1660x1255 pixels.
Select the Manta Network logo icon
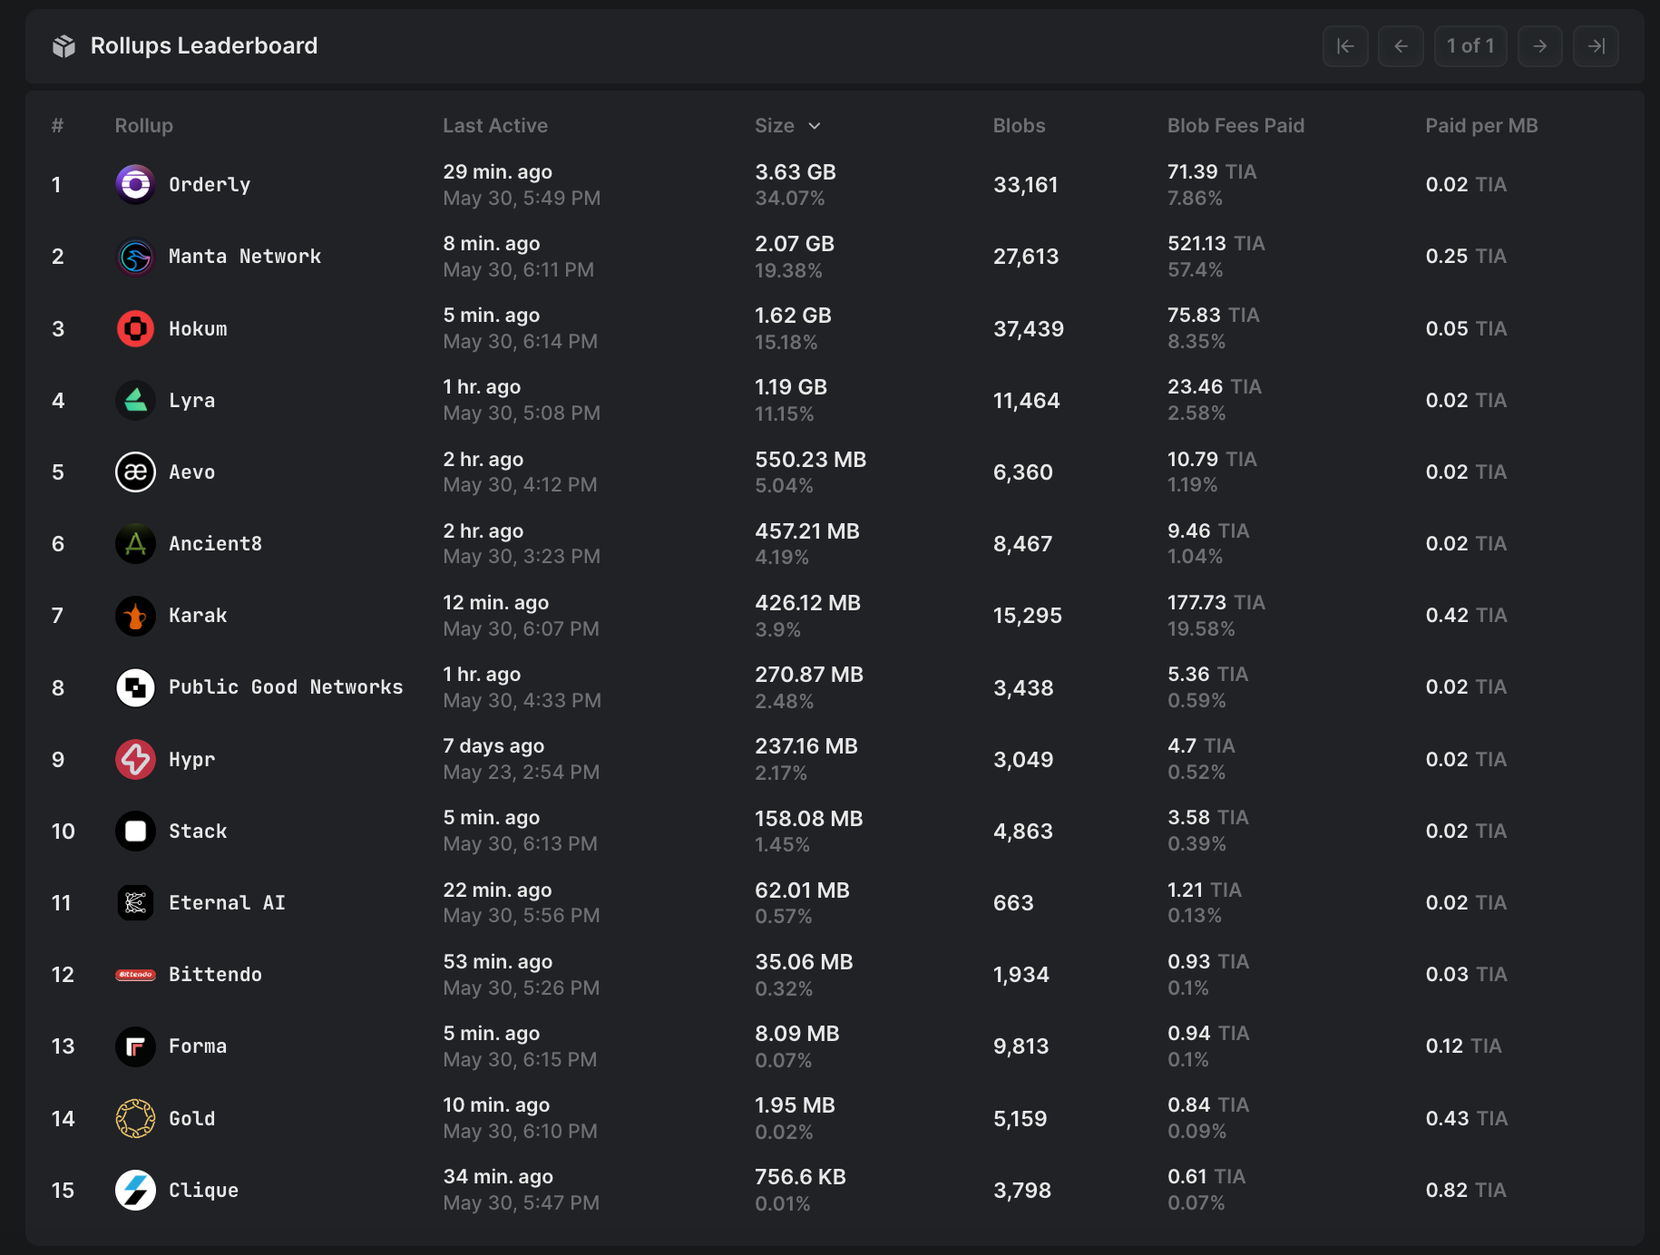pos(135,257)
